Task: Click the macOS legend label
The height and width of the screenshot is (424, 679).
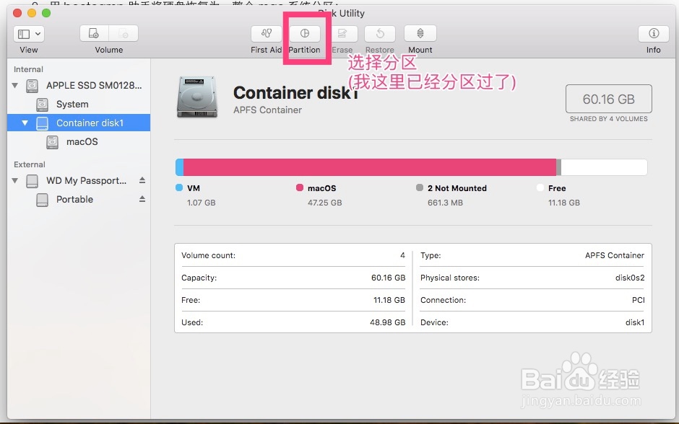Action: (x=321, y=188)
